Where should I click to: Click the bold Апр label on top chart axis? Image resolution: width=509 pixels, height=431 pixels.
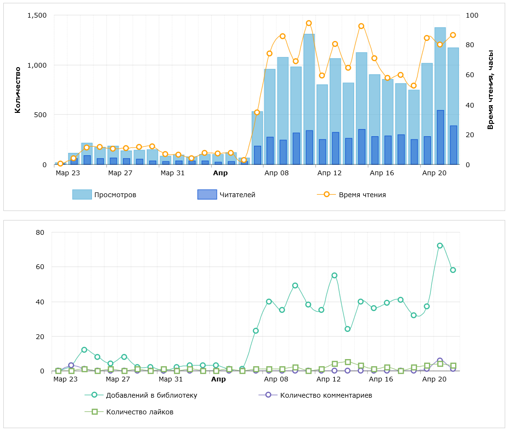[x=220, y=173]
